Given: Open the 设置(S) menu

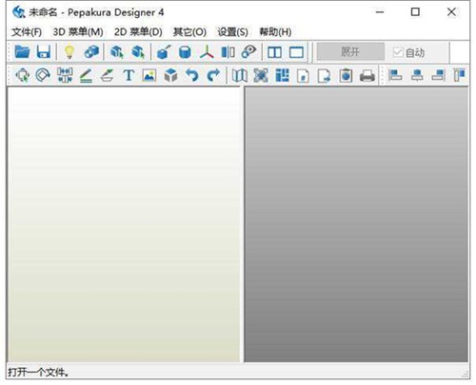Looking at the screenshot, I should click(232, 31).
